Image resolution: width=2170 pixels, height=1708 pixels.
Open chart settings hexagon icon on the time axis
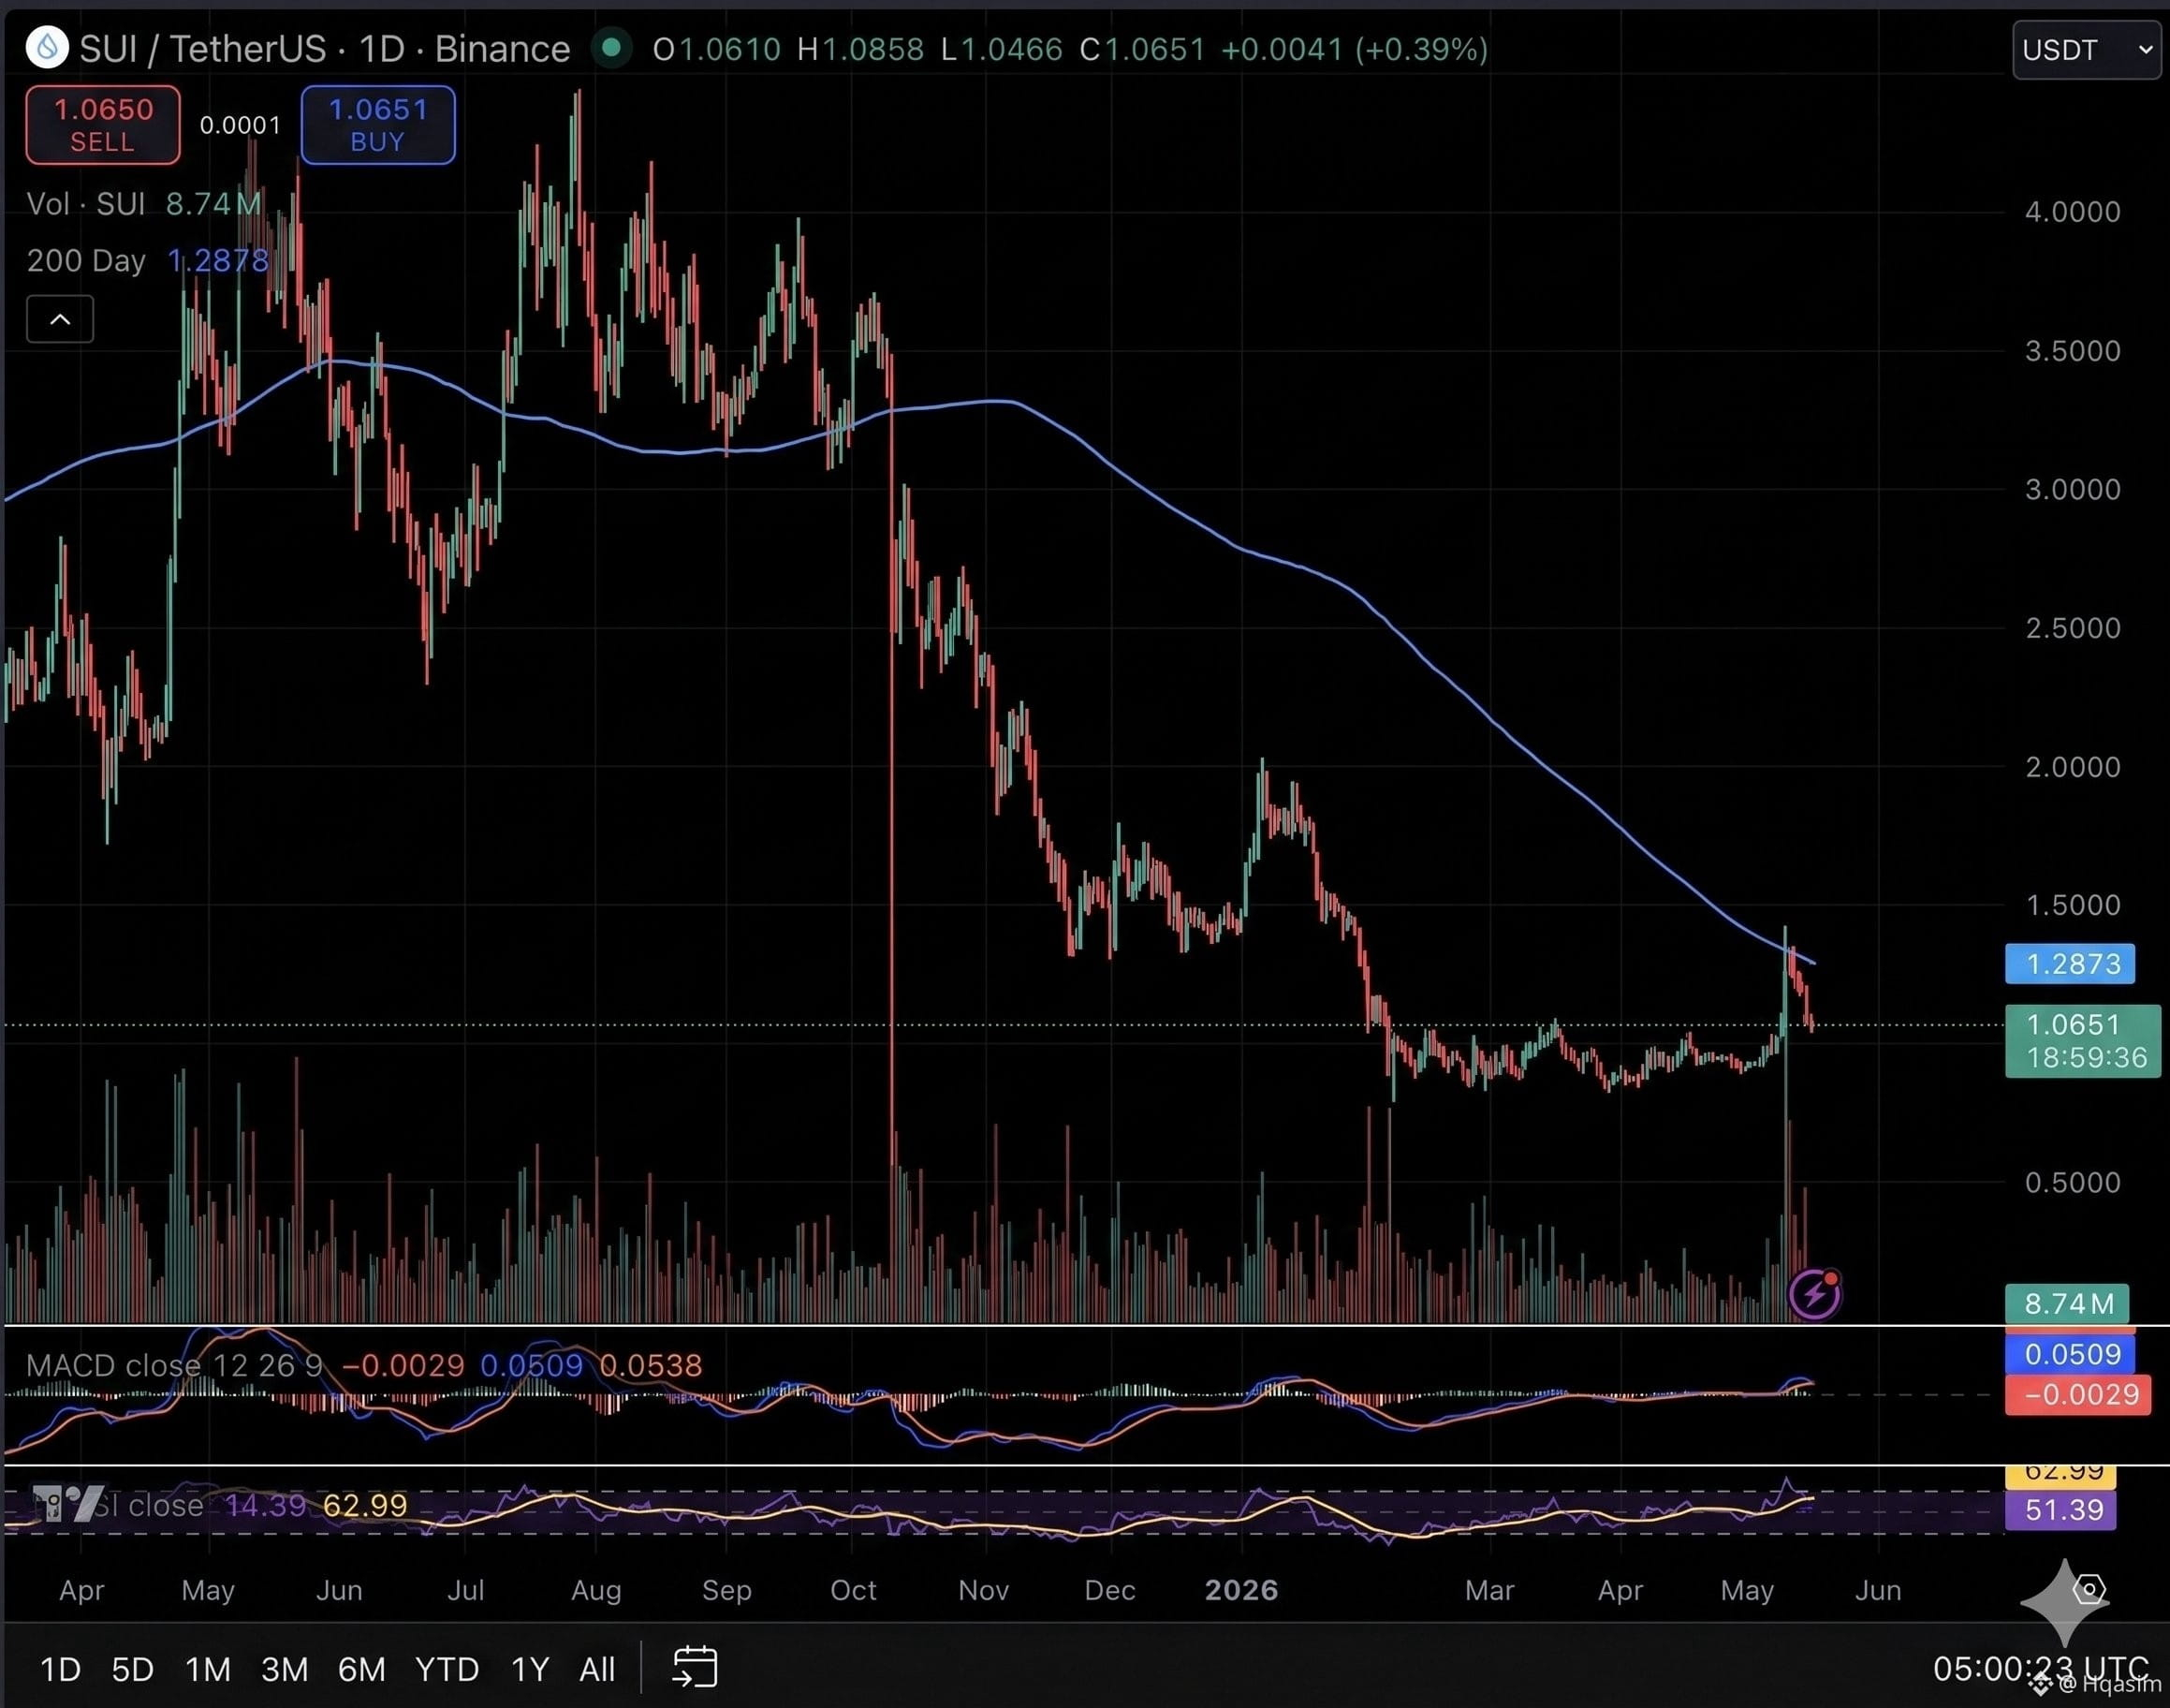tap(2089, 1589)
